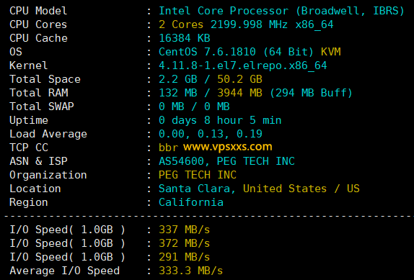Image resolution: width=414 pixels, height=280 pixels.
Task: Click the 'OS' label
Action: [16, 52]
